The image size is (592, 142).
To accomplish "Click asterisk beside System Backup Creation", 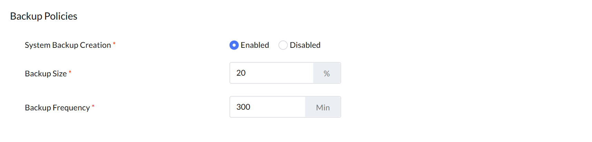I will pos(114,44).
